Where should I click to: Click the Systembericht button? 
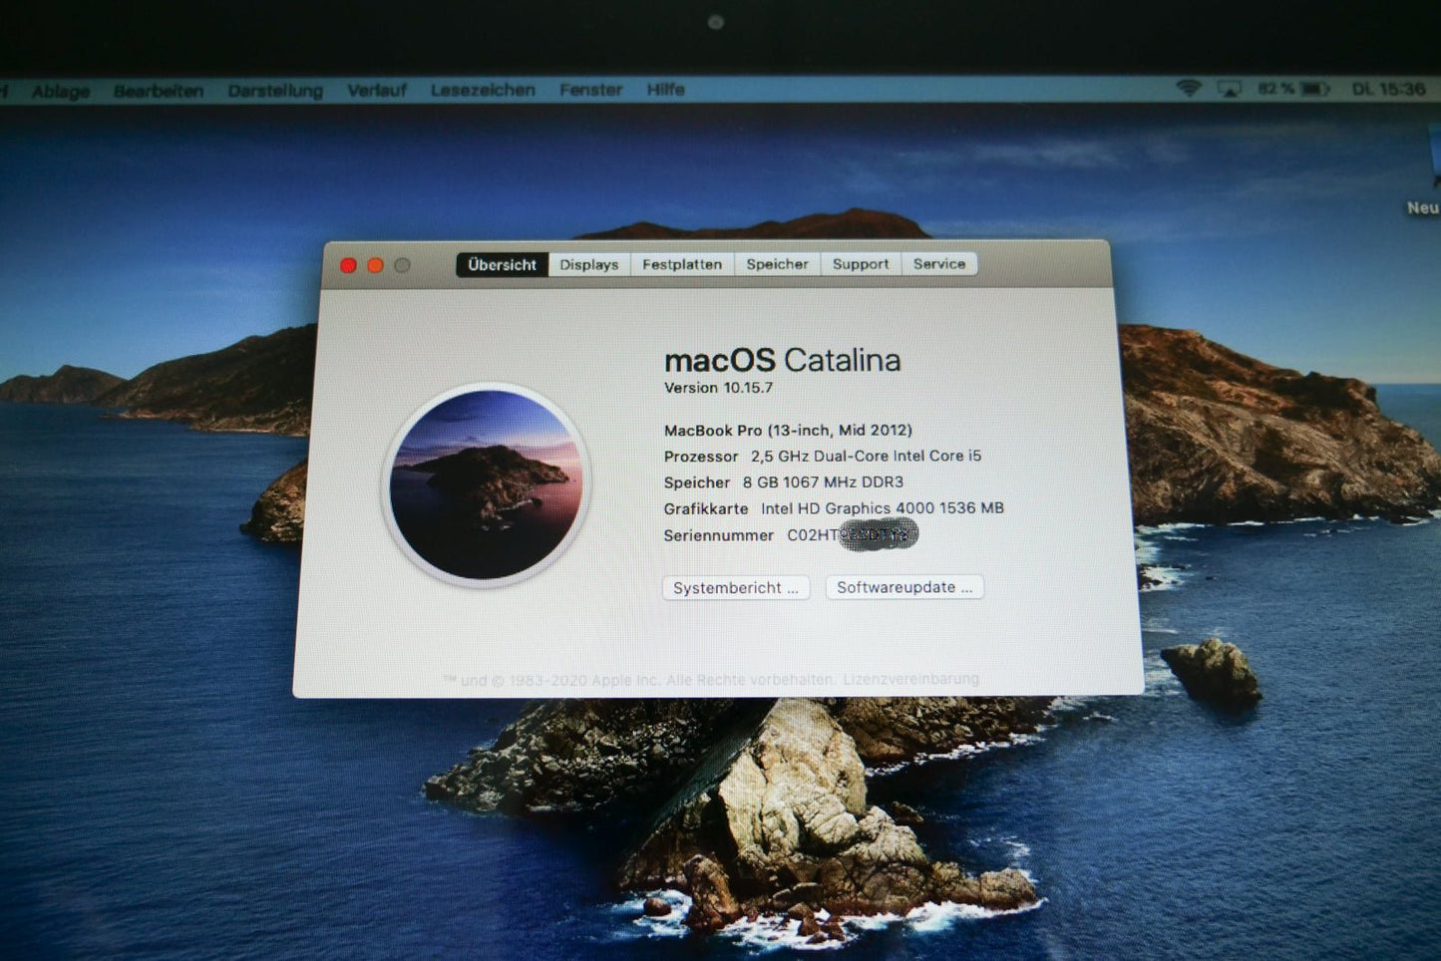pyautogui.click(x=736, y=588)
